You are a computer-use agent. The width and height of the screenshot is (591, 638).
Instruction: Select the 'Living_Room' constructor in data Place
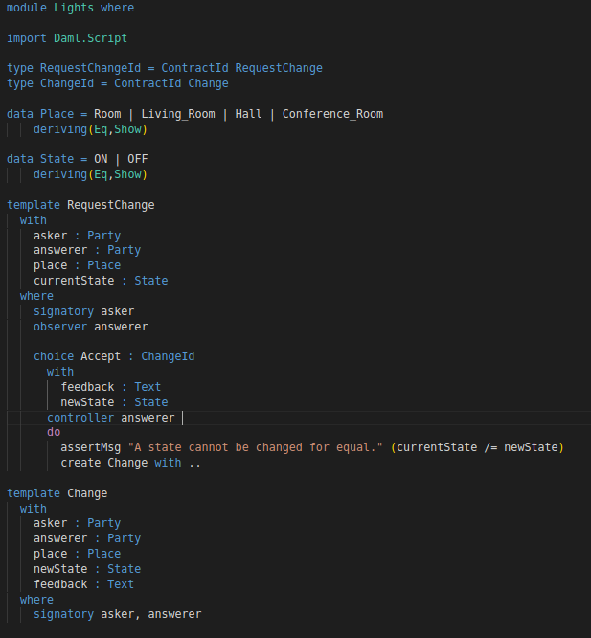pyautogui.click(x=177, y=114)
